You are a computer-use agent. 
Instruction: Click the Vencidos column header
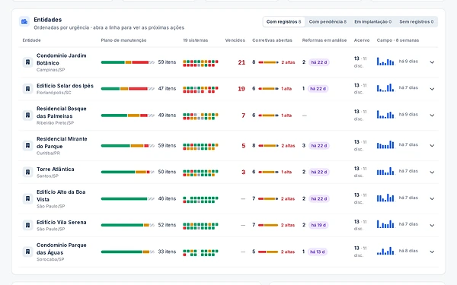click(235, 40)
